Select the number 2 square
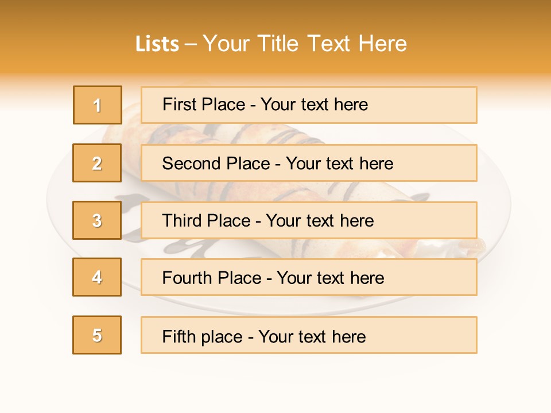 [97, 163]
